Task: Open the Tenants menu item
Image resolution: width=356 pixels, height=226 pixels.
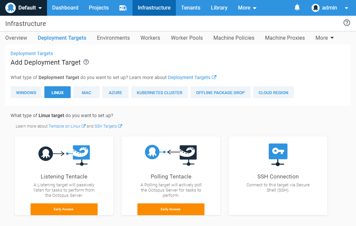Action: (191, 8)
